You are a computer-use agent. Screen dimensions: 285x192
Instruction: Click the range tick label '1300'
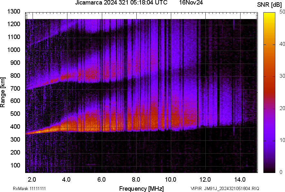[x=14, y=12]
